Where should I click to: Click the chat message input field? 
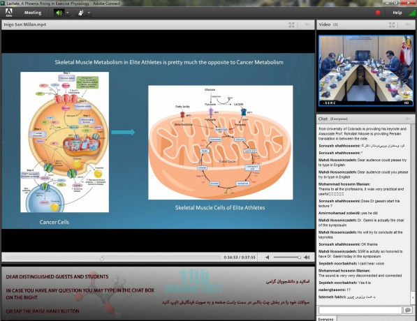coord(360,310)
